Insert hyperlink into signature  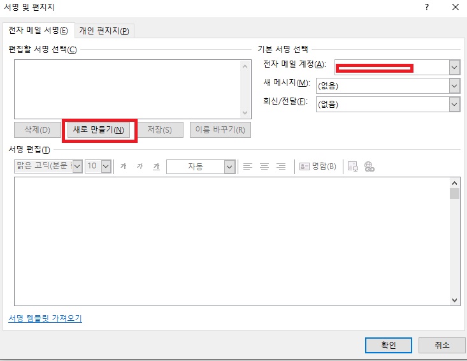(x=370, y=166)
